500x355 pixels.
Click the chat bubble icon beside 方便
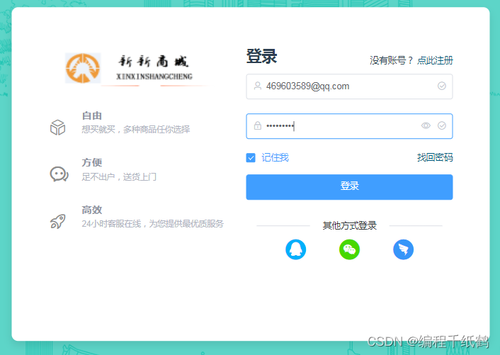tap(59, 174)
